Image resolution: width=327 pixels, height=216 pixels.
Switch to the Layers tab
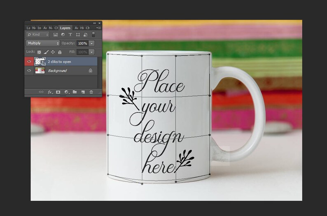click(x=65, y=28)
